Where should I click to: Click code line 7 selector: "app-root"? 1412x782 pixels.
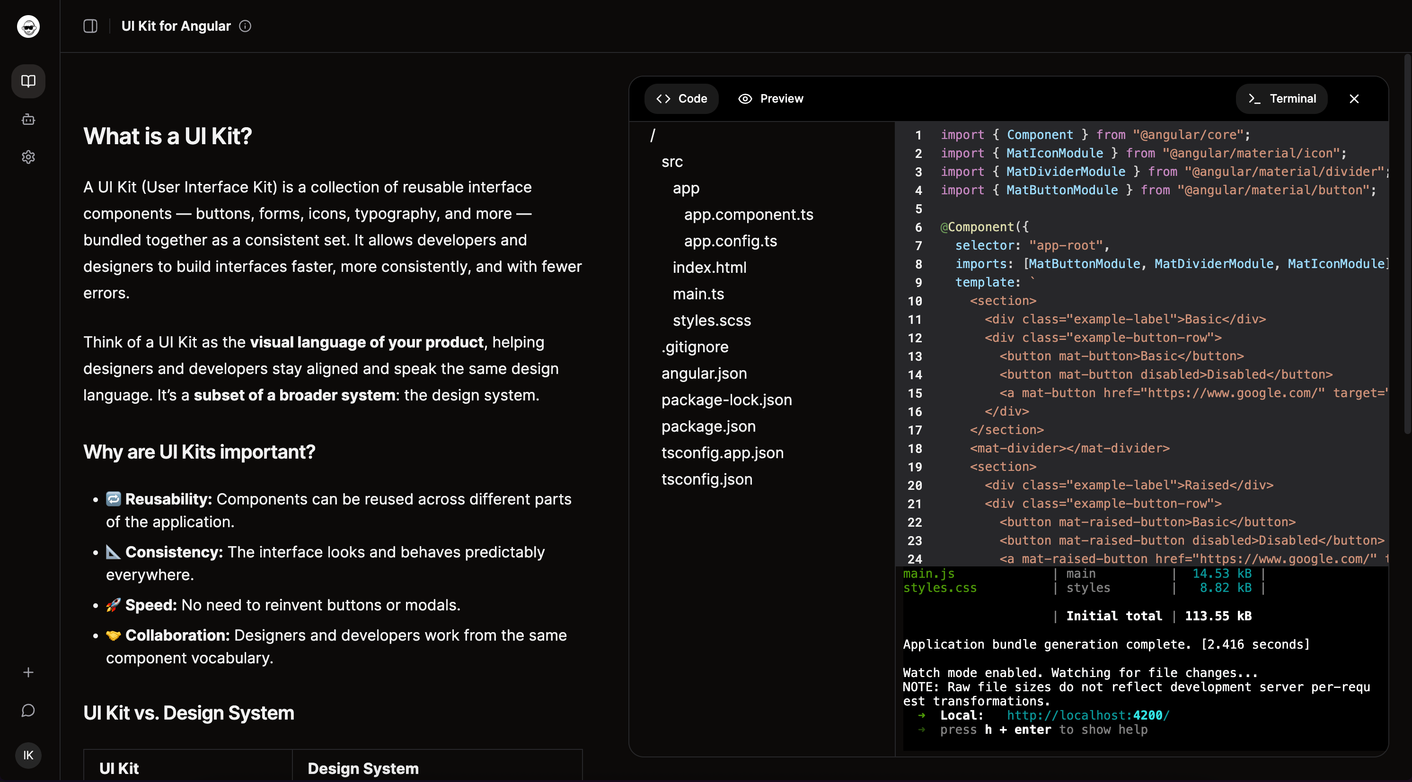pos(1032,245)
